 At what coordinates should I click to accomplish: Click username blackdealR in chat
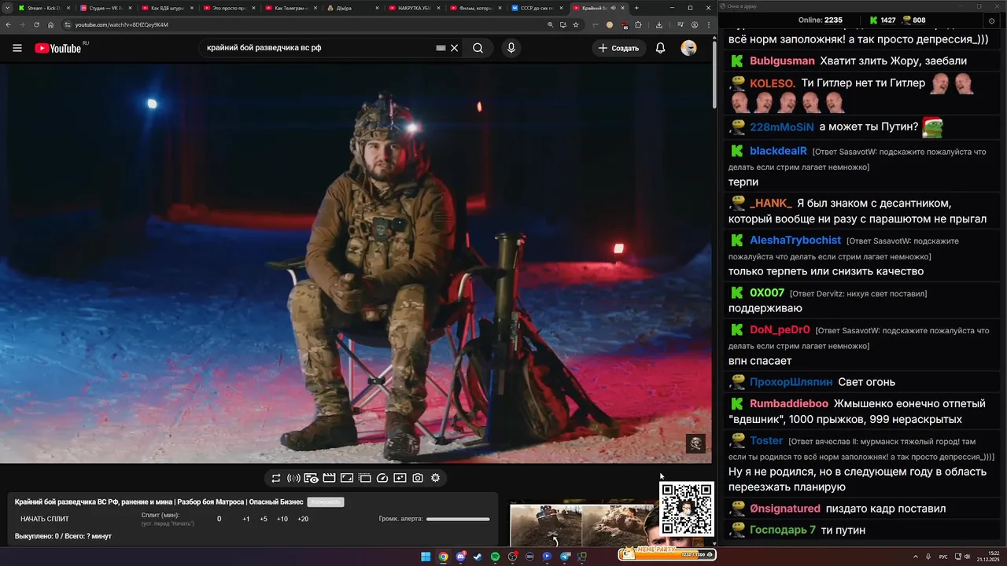click(x=778, y=151)
